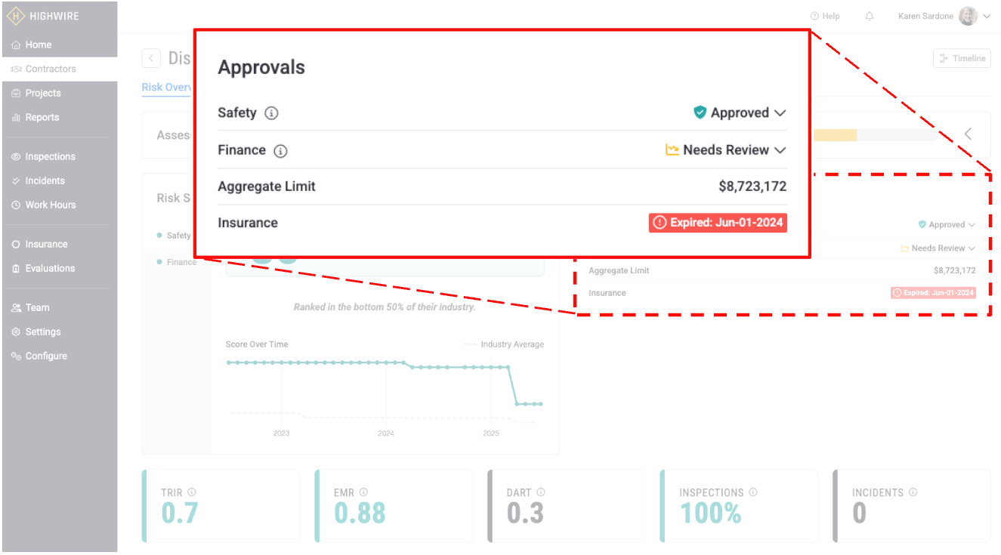The width and height of the screenshot is (1001, 555).
Task: Click the EMR info icon
Action: [x=363, y=492]
